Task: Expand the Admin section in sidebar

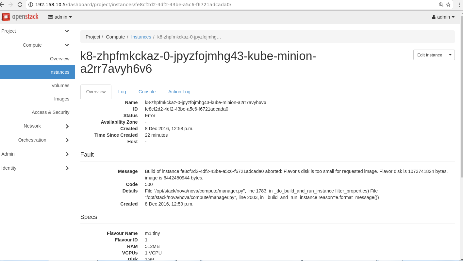Action: (67, 154)
